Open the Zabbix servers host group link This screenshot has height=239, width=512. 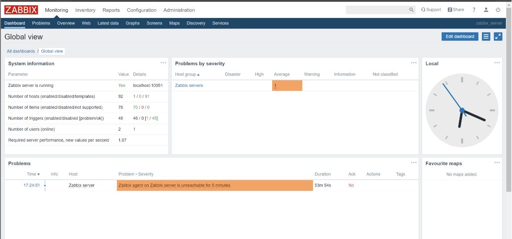pos(189,85)
